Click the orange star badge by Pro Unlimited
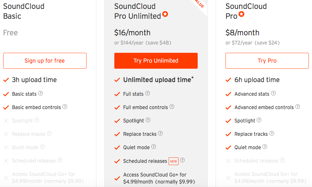Viewport: 312px width, 187px height. click(165, 14)
